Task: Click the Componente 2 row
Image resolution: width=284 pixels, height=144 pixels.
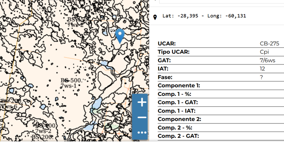Action: click(221, 119)
